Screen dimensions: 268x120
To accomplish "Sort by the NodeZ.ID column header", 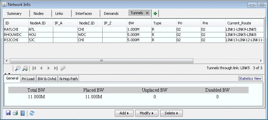I will (90, 23).
